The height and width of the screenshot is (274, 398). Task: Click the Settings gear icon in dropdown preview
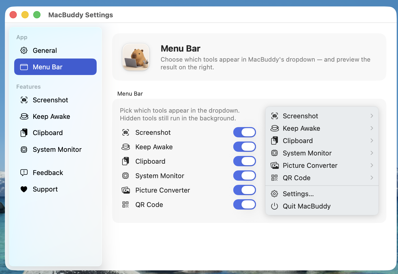click(275, 194)
